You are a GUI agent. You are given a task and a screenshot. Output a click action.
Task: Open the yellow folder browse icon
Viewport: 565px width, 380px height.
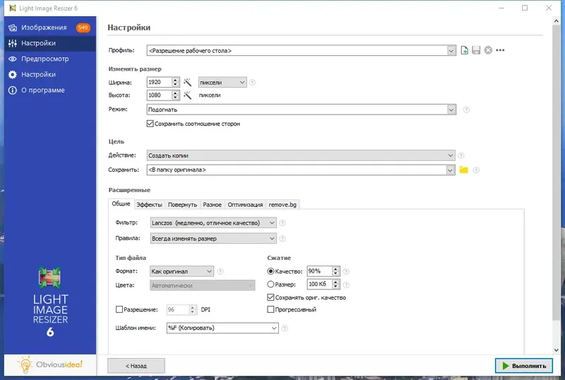click(x=463, y=170)
